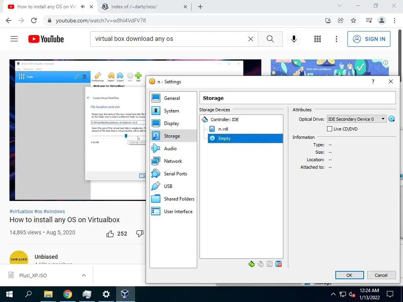Like the video with thumbs up
The height and width of the screenshot is (302, 403).
(x=110, y=234)
